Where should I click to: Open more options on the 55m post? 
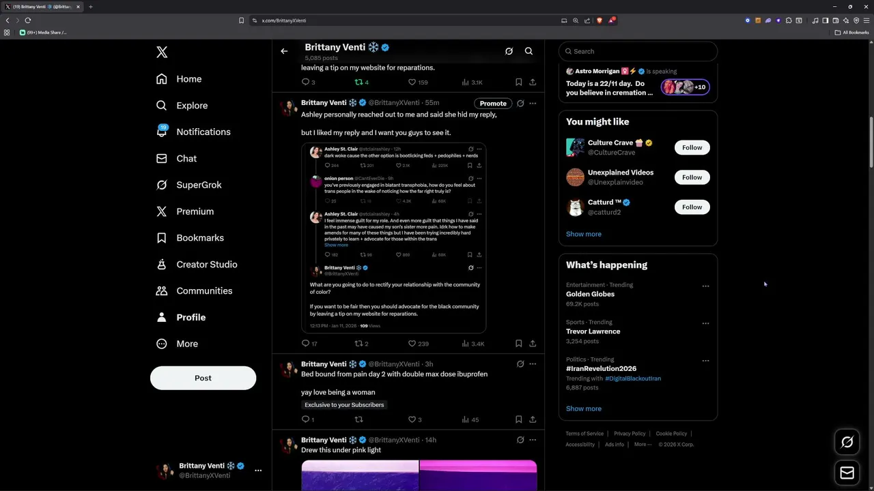[533, 104]
